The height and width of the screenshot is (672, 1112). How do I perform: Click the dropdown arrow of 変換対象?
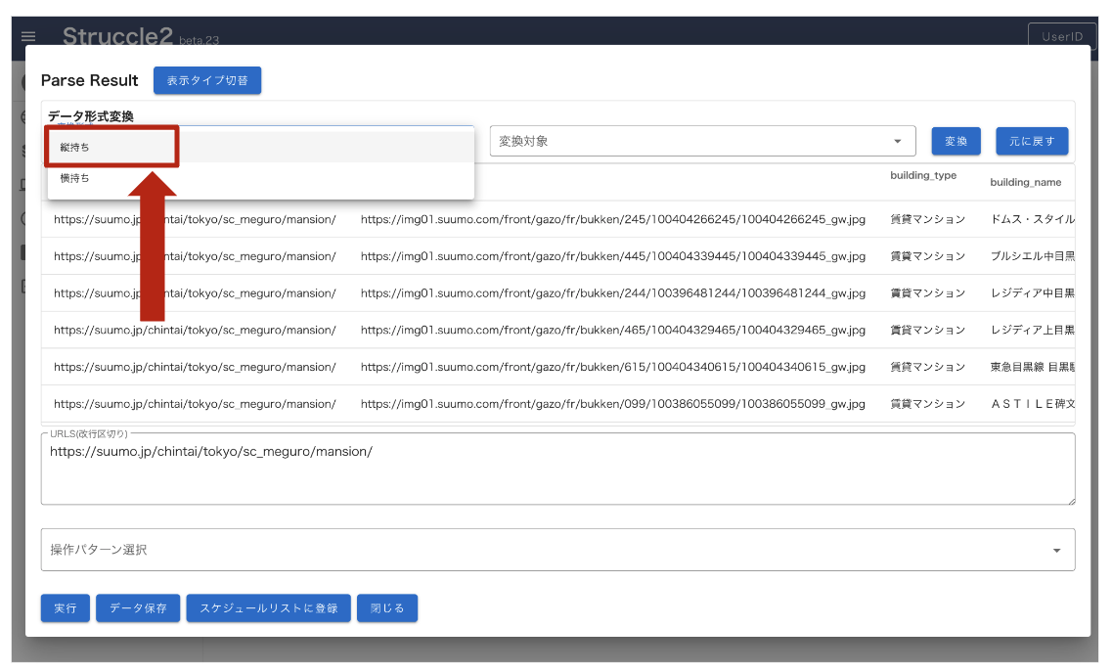[899, 140]
